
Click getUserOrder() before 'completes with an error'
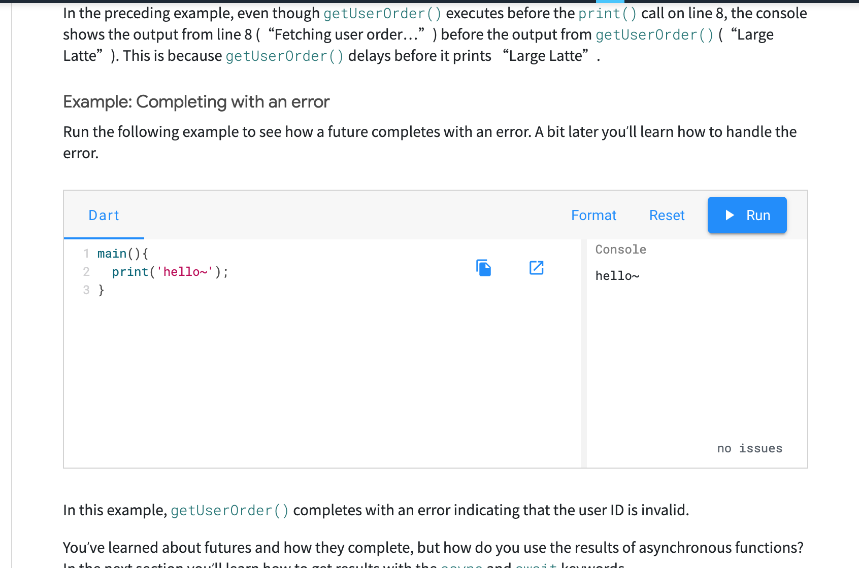229,511
